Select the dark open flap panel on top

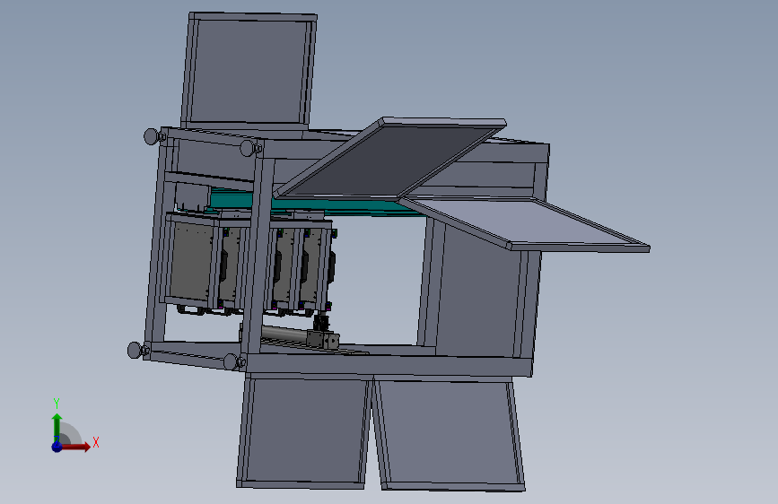(x=389, y=159)
